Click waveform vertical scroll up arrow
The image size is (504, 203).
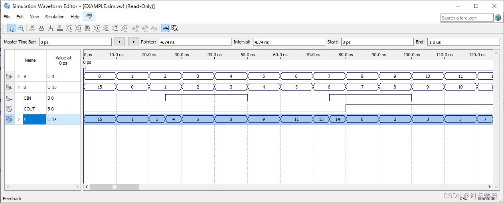point(496,53)
